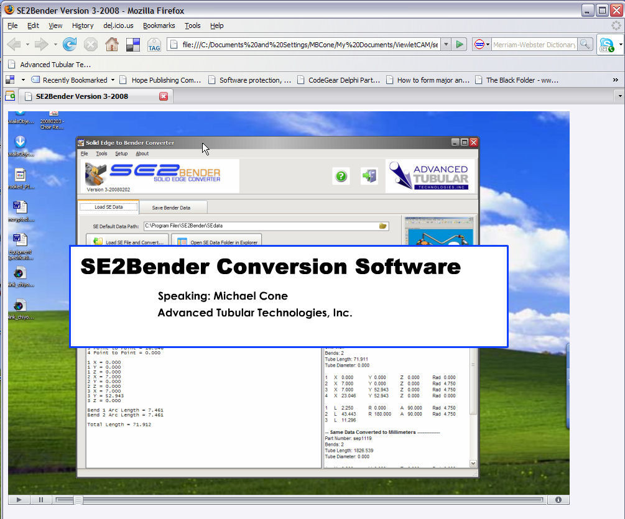Expand the address bar history dropdown
Screen dimensions: 625x519
click(446, 44)
